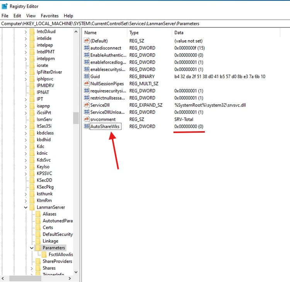
Task: Click the tree vertical scrollbar thumb
Action: 76,118
